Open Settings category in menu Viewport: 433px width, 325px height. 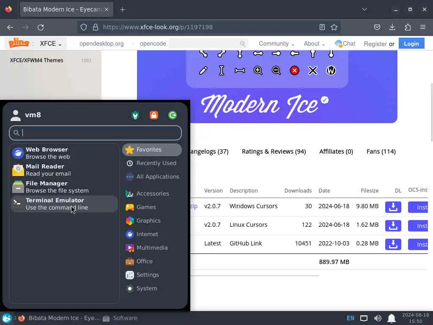152,275
